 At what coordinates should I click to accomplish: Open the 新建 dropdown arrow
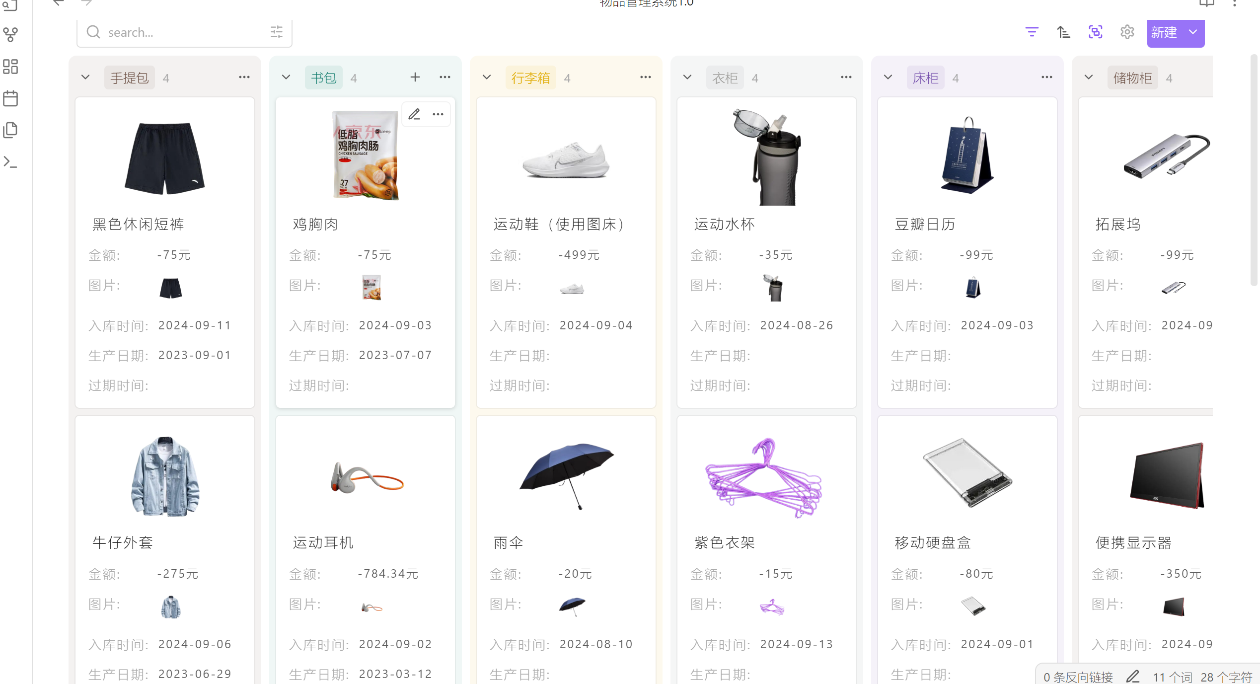coord(1192,33)
